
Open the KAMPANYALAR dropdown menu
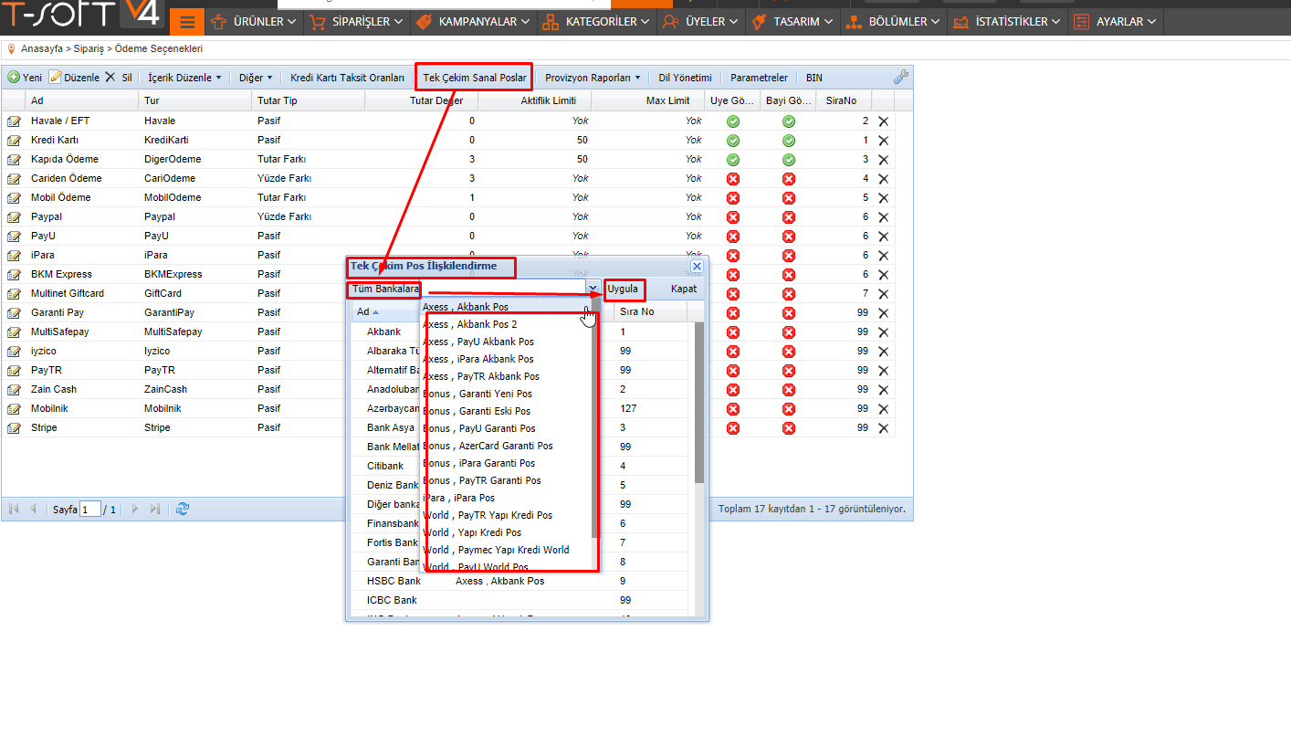click(473, 22)
